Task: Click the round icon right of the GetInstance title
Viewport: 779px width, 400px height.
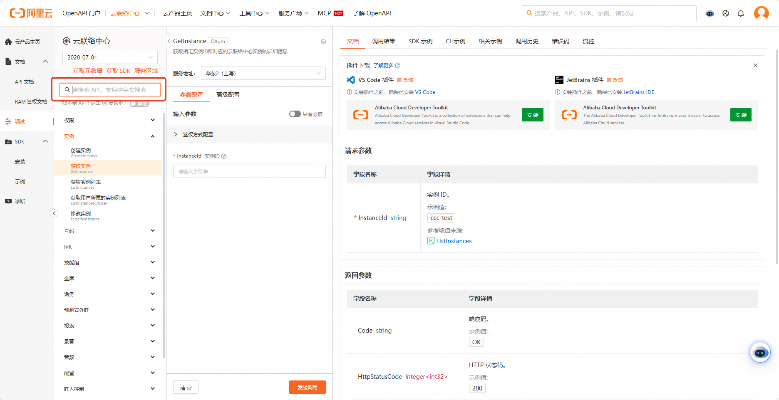Action: point(323,42)
